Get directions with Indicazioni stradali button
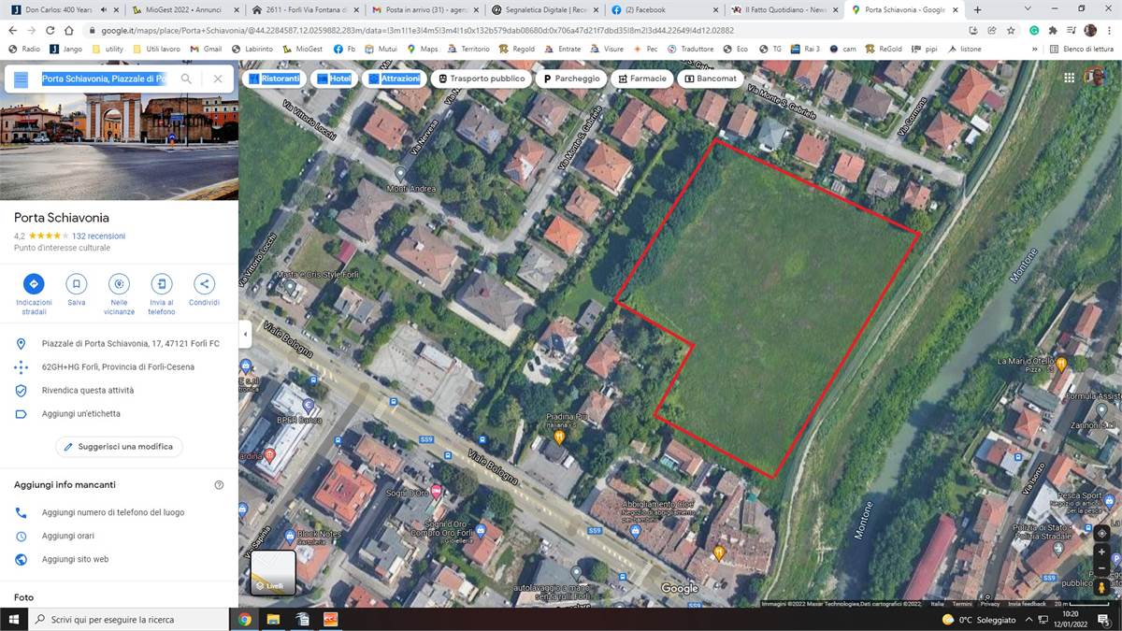The width and height of the screenshot is (1122, 631). tap(34, 284)
